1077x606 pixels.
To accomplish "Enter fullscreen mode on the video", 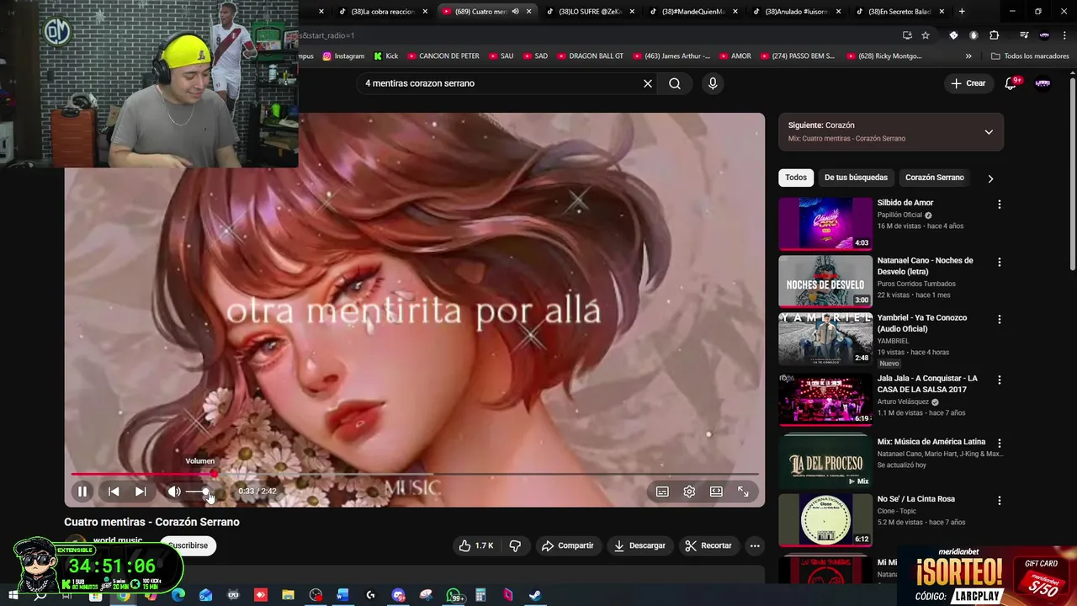I will click(743, 492).
